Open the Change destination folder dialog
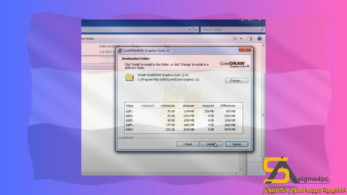 (x=237, y=80)
